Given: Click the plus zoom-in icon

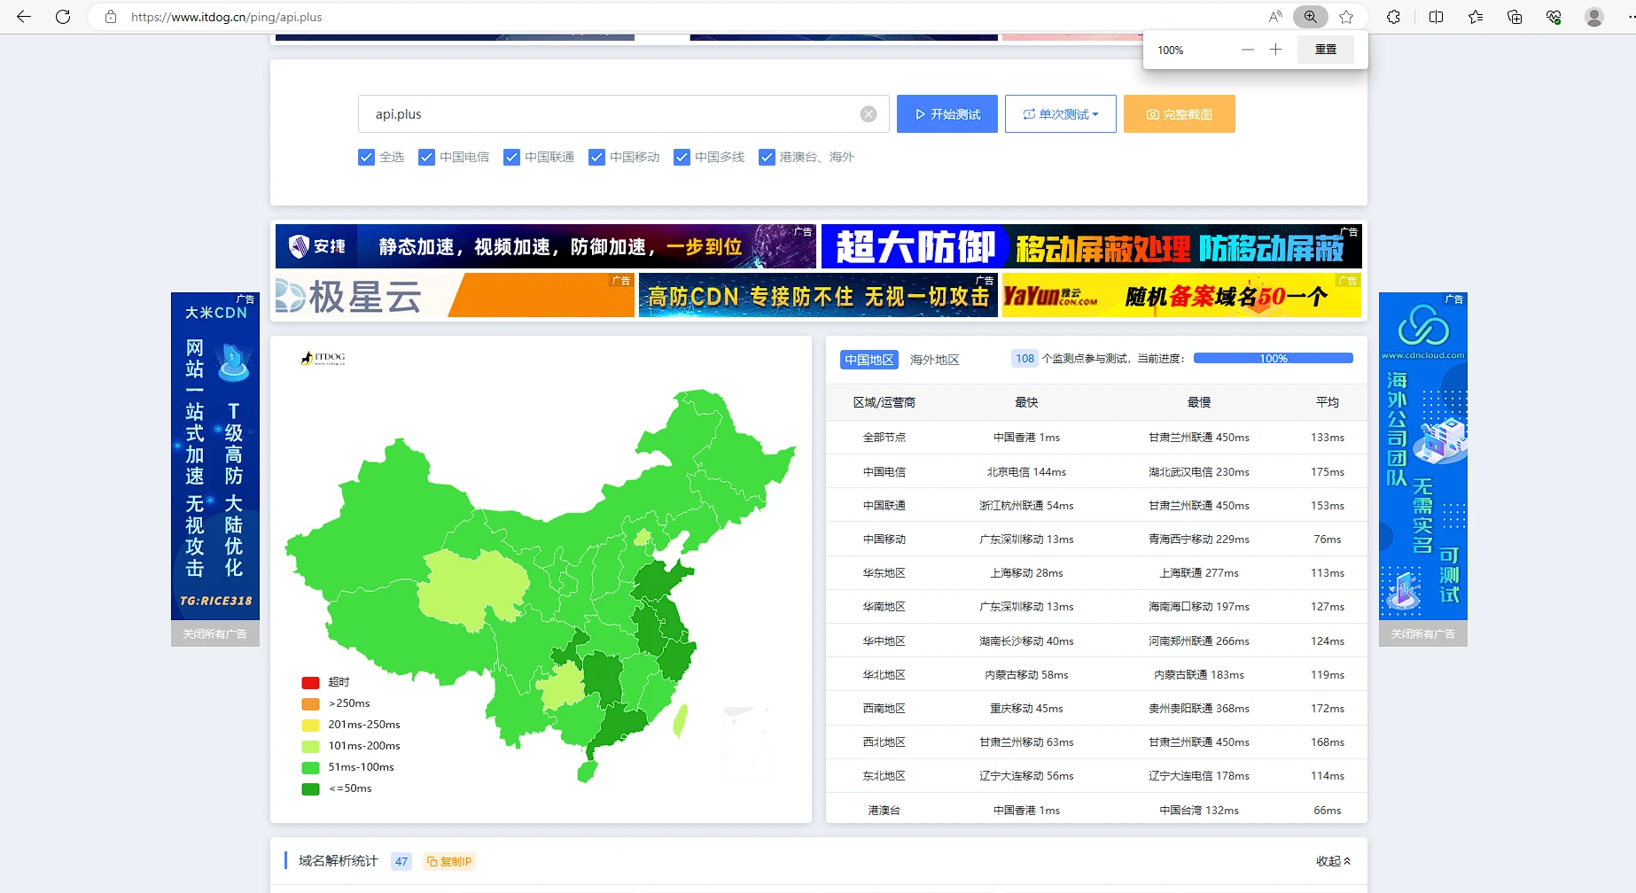Looking at the screenshot, I should (1275, 50).
